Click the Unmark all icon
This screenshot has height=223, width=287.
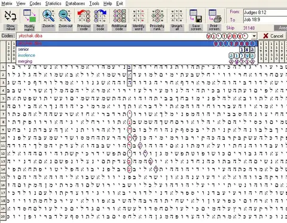pos(176,16)
